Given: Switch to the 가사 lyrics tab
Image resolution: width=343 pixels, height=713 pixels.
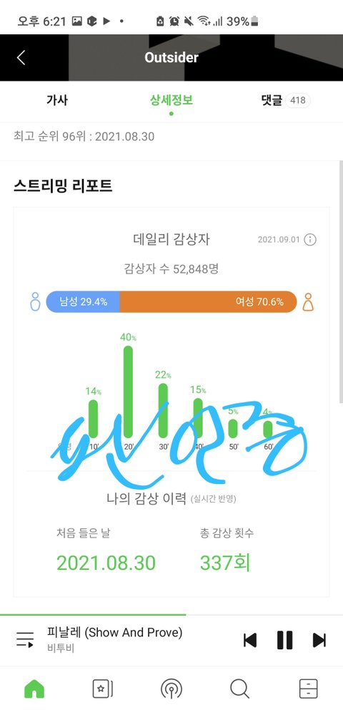Looking at the screenshot, I should (x=57, y=100).
